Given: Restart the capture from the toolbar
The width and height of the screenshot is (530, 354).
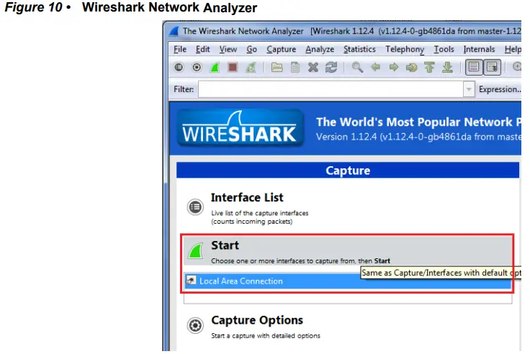Looking at the screenshot, I should tap(251, 67).
